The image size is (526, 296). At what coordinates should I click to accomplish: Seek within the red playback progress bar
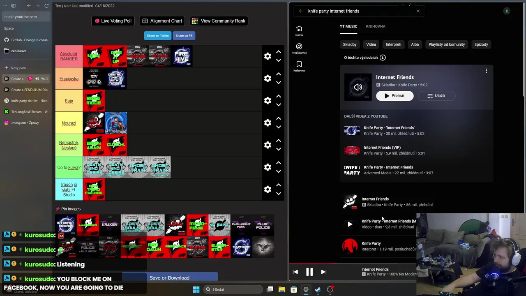[314, 264]
